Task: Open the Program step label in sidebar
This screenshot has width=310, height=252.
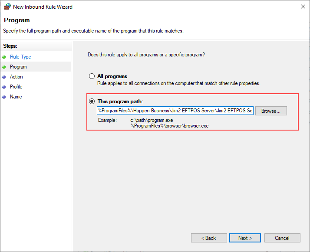Action: click(x=18, y=67)
